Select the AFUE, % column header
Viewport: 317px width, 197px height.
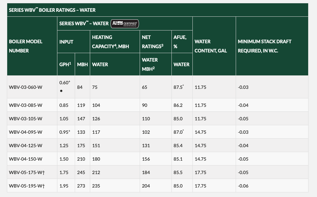180,42
